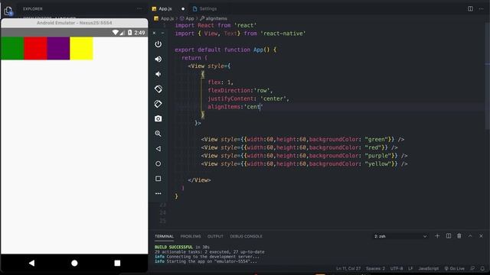Switch to the PROBLEMS panel tab
The width and height of the screenshot is (490, 275).
191,236
